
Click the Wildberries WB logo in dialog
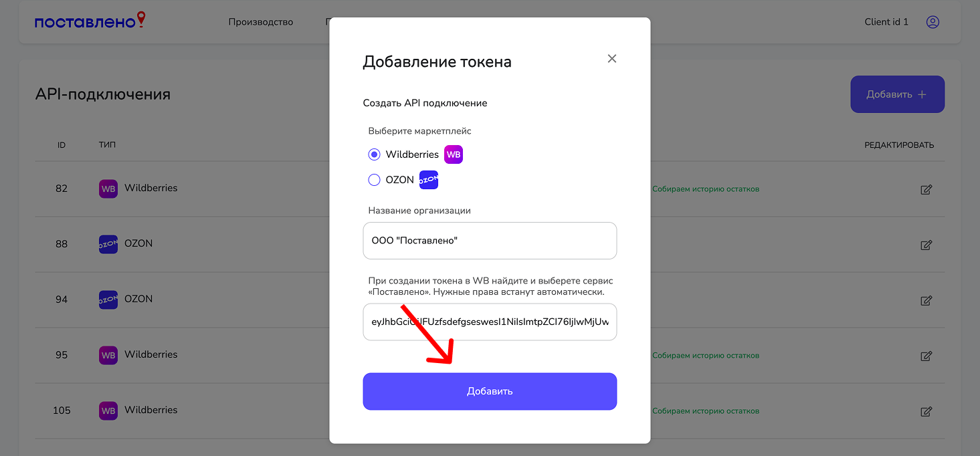(454, 154)
